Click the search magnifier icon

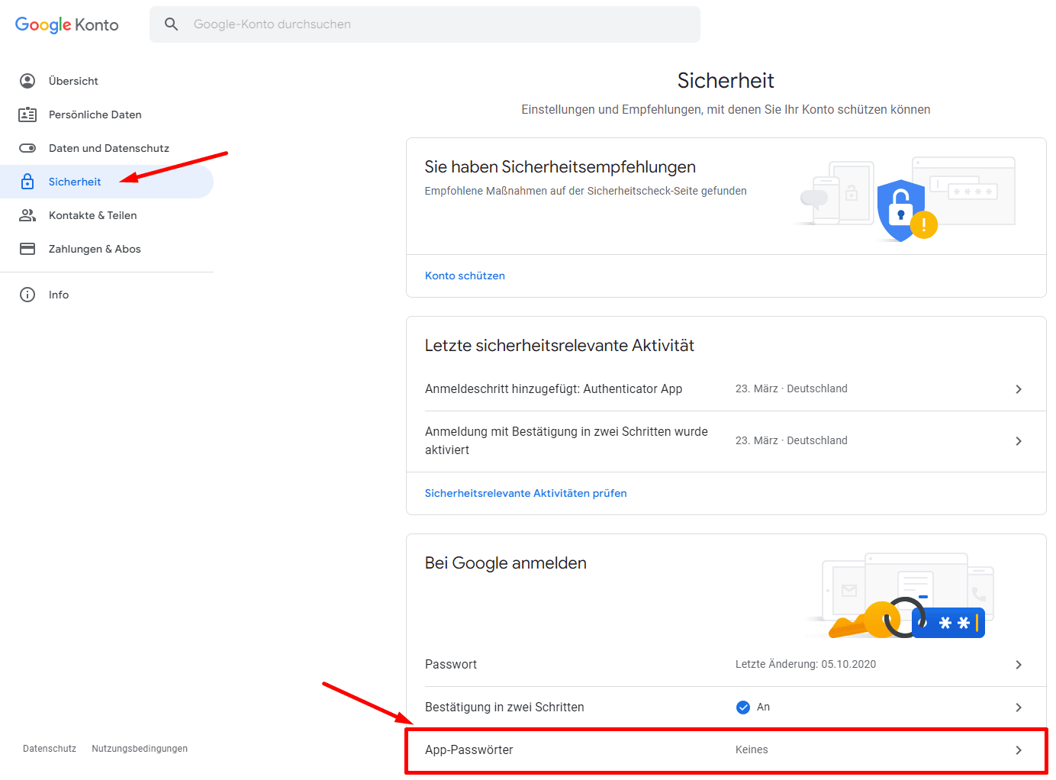click(172, 24)
